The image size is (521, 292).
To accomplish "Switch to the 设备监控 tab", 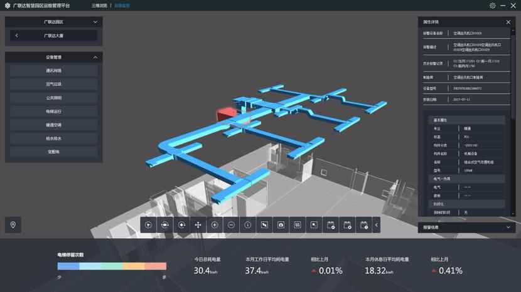I will pos(122,6).
